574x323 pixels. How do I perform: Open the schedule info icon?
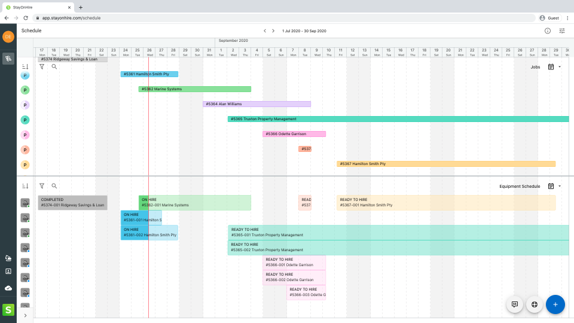click(x=548, y=31)
